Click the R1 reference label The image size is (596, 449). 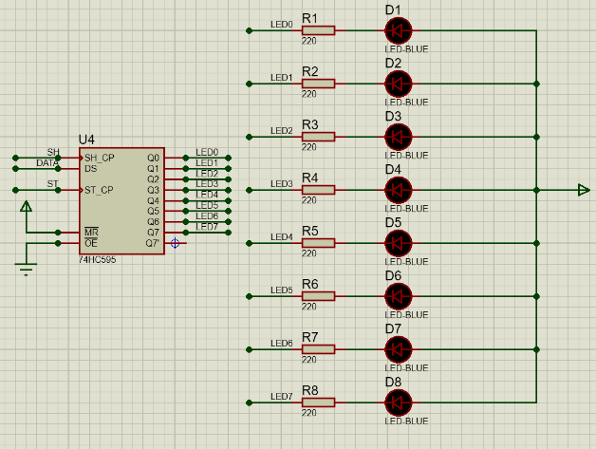pos(310,18)
